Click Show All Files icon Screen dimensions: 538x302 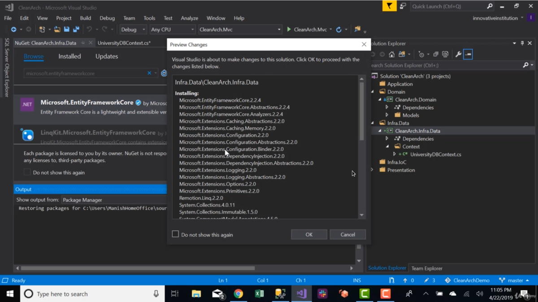point(445,54)
